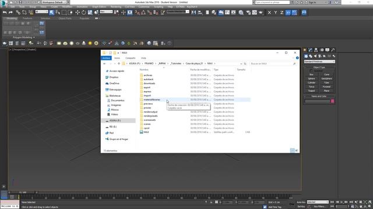Image resolution: width=373 pixels, height=209 pixels.
Task: Switch to the Utilities hammer panel tab
Action: [x=333, y=50]
